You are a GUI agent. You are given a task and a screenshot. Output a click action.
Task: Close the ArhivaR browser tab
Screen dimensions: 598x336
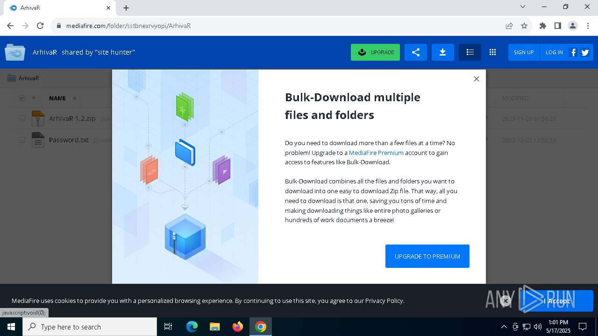[108, 8]
